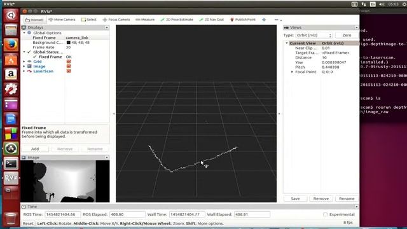Select the Pitch value in Views
407x229 pixels.
point(331,67)
